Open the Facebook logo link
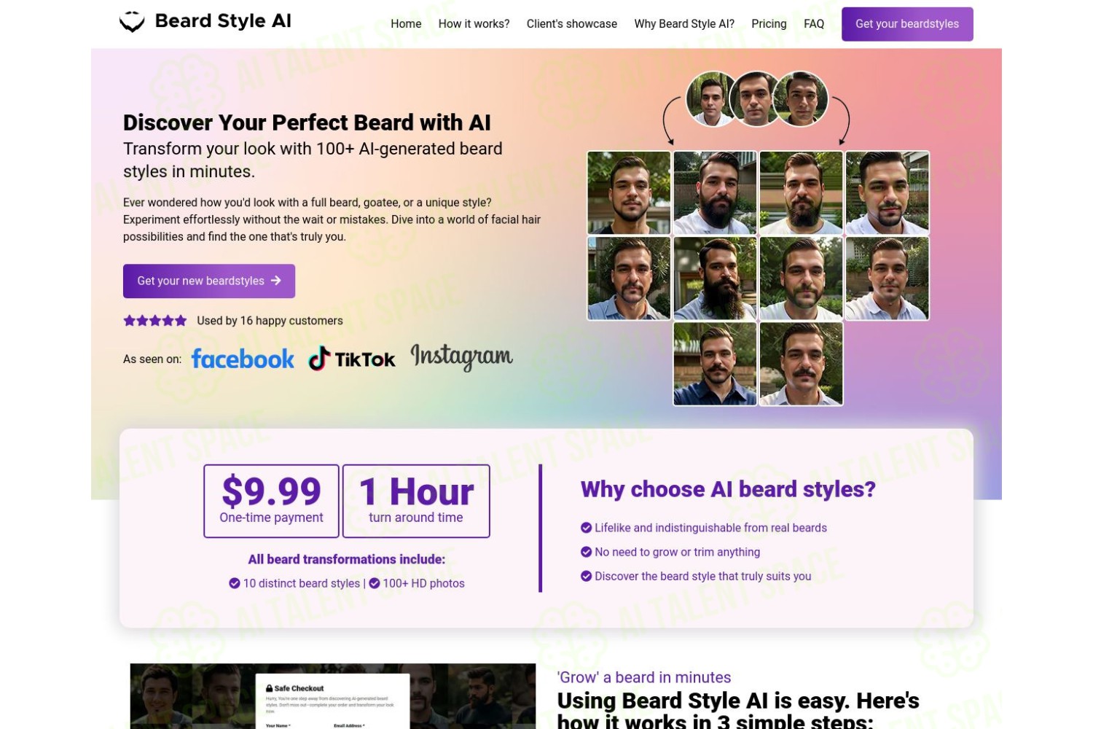 (x=243, y=359)
